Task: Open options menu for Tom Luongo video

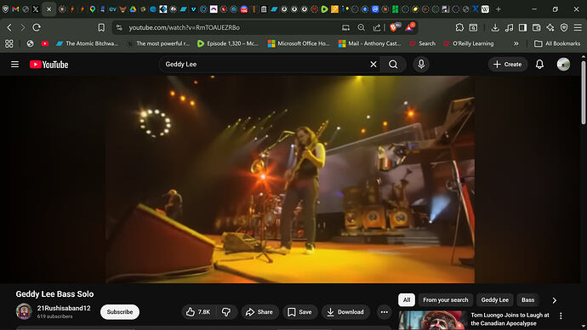Action: pos(561,316)
